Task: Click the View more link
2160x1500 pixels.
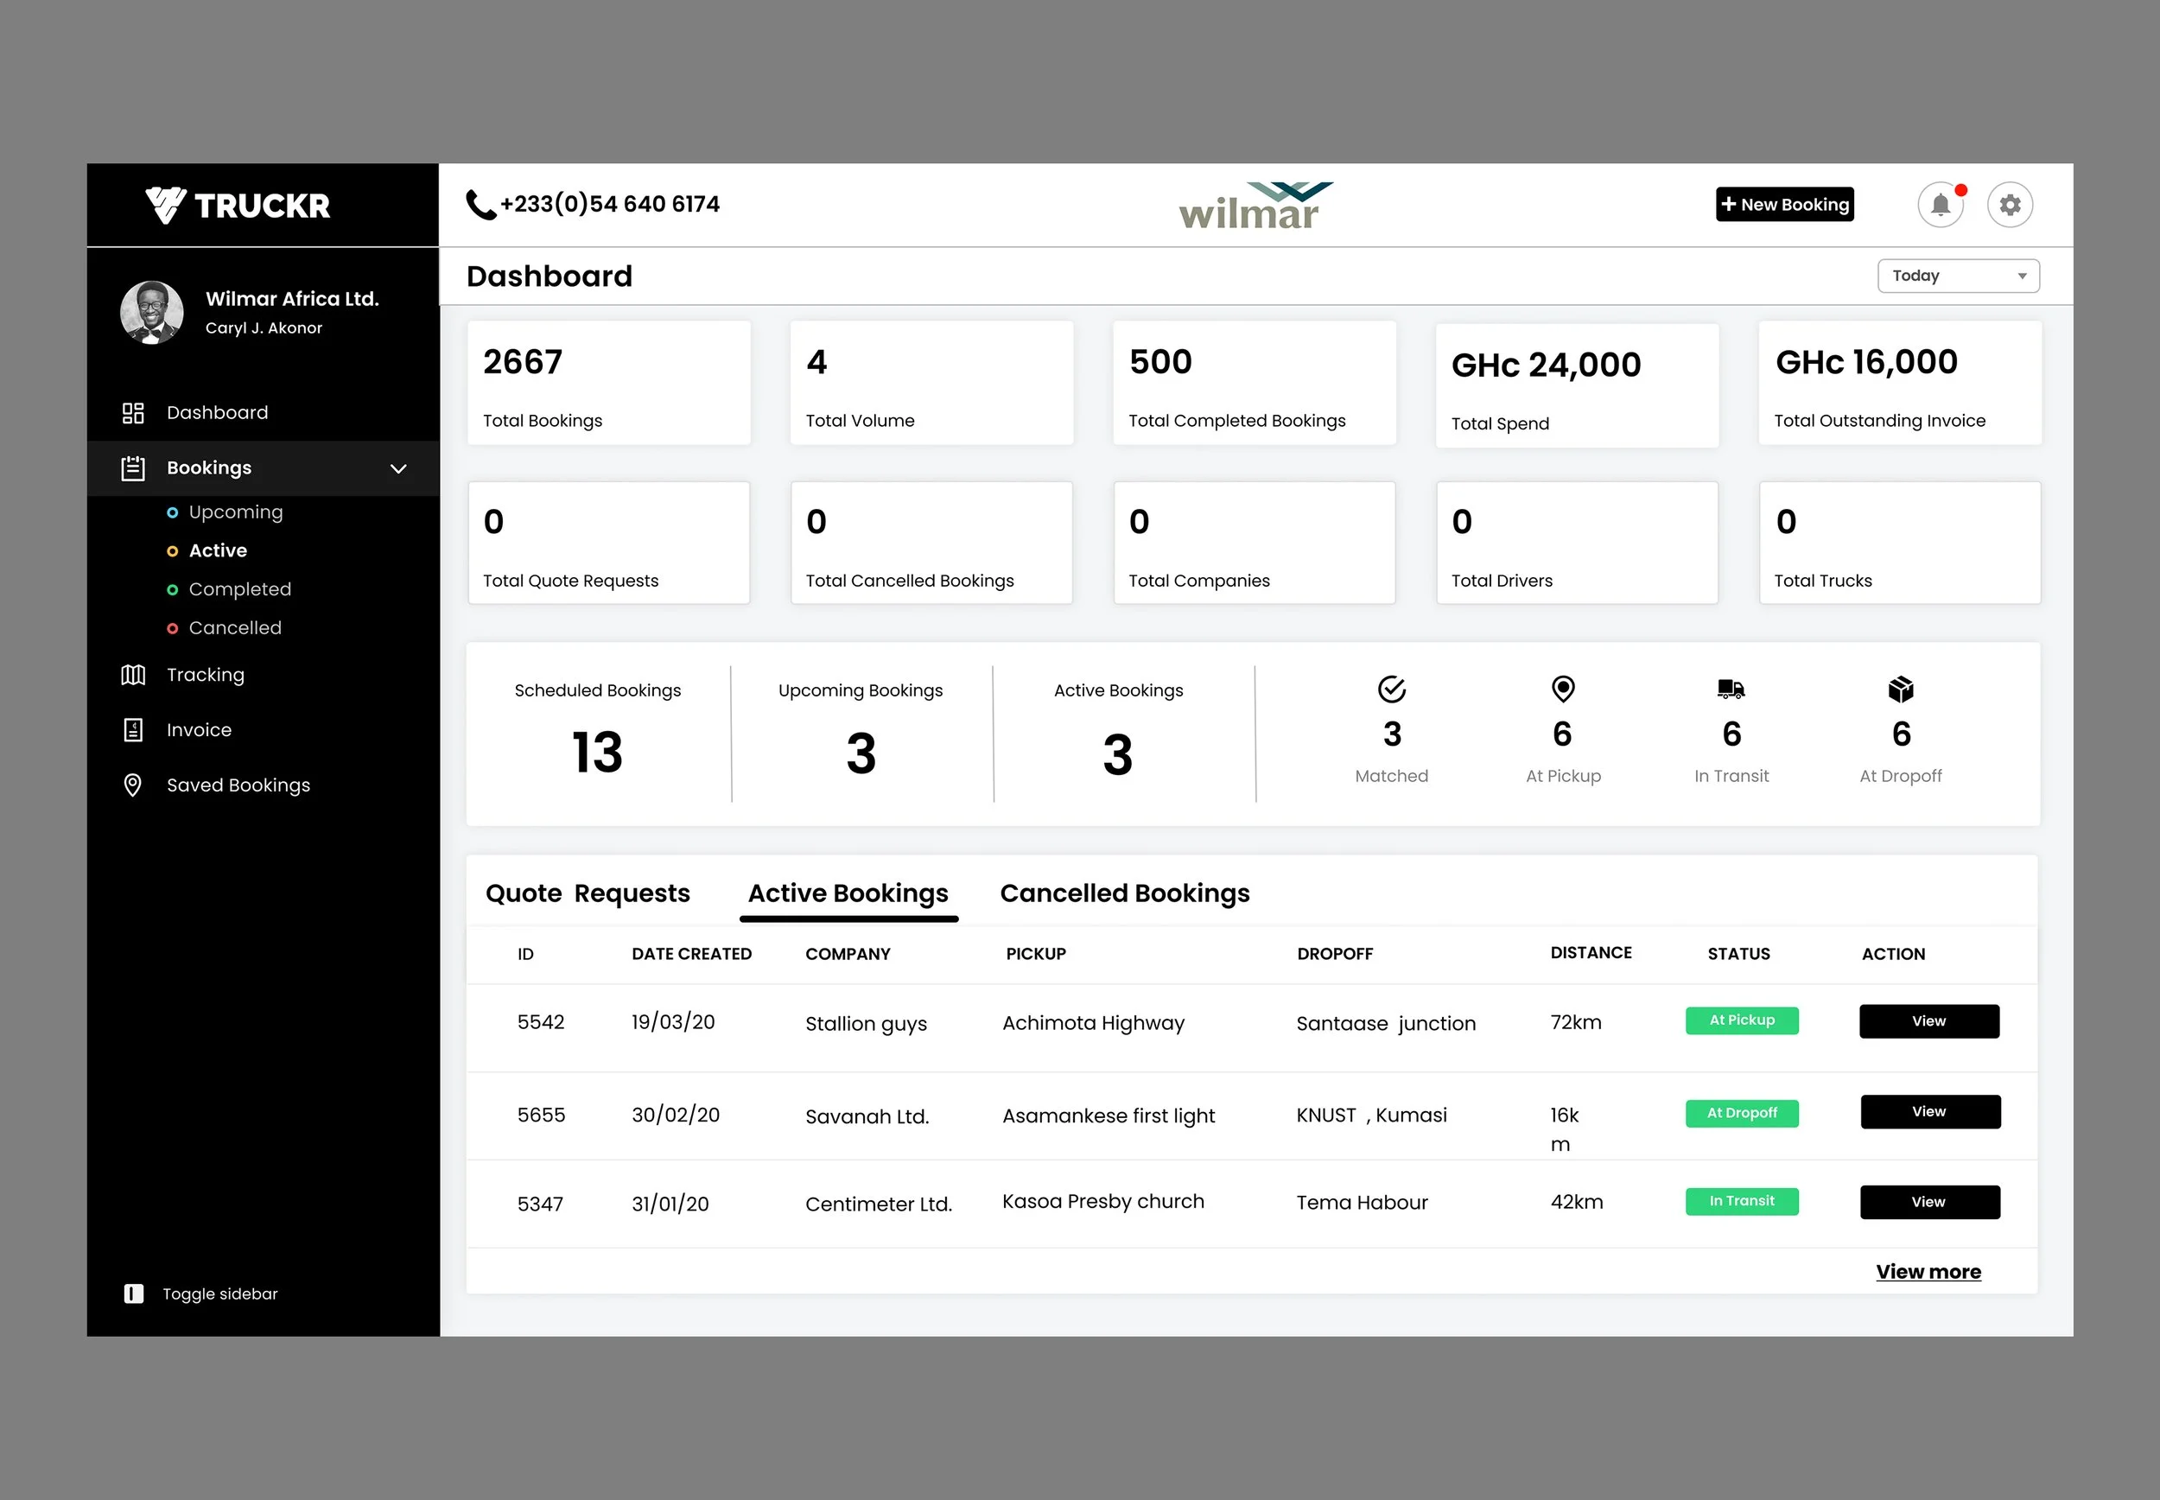Action: (1928, 1272)
